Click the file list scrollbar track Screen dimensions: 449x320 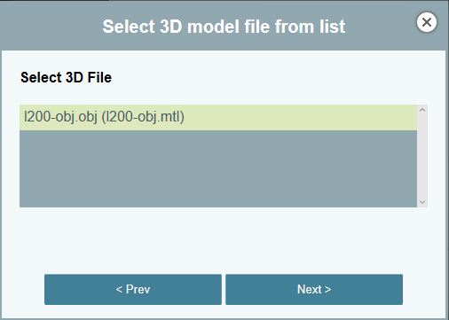coord(422,156)
